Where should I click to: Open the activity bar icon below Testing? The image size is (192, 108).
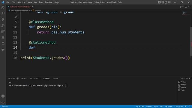pos(3,43)
